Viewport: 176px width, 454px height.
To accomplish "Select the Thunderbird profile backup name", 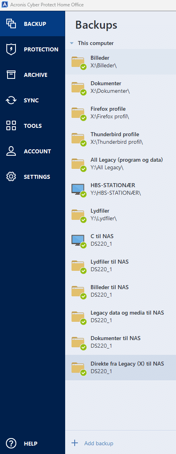I will (x=115, y=134).
